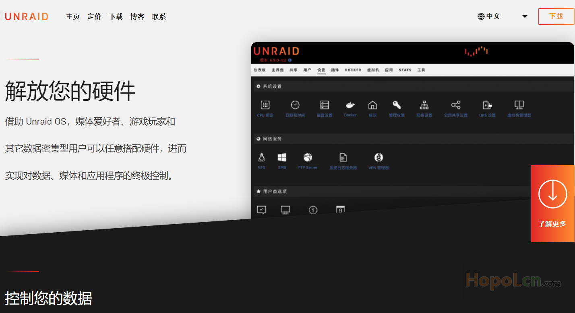Open 下载 in the top navigation
The height and width of the screenshot is (313, 575).
tap(116, 16)
